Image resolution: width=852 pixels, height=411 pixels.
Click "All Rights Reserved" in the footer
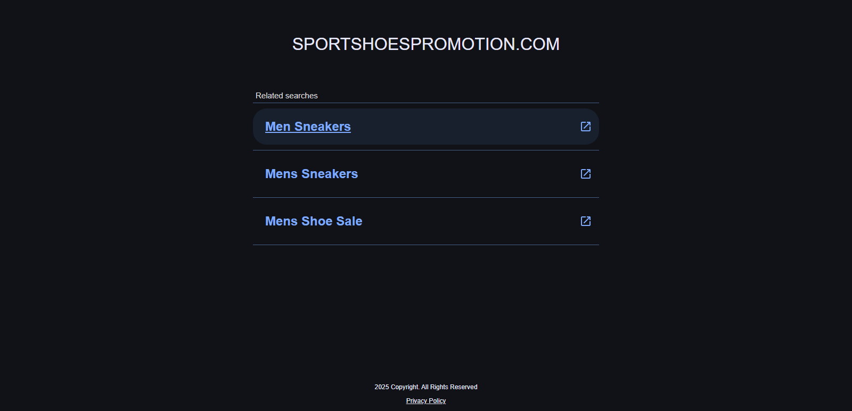pos(449,387)
